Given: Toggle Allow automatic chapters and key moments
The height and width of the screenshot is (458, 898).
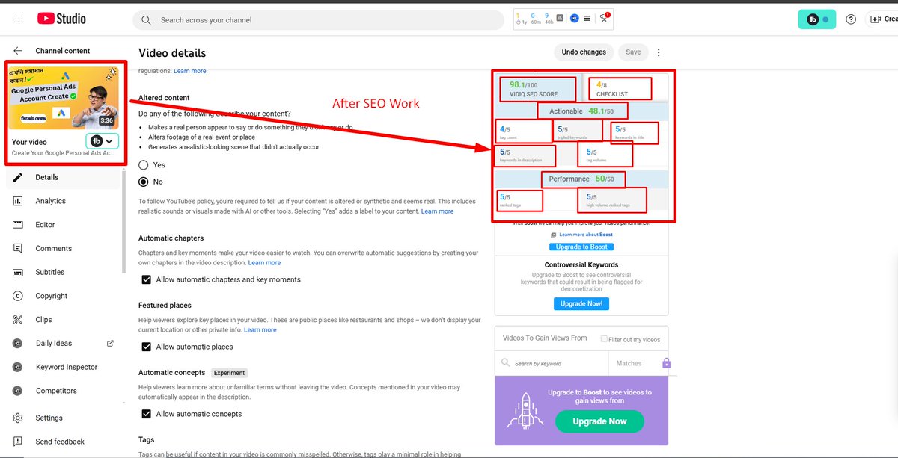Looking at the screenshot, I should tap(147, 279).
